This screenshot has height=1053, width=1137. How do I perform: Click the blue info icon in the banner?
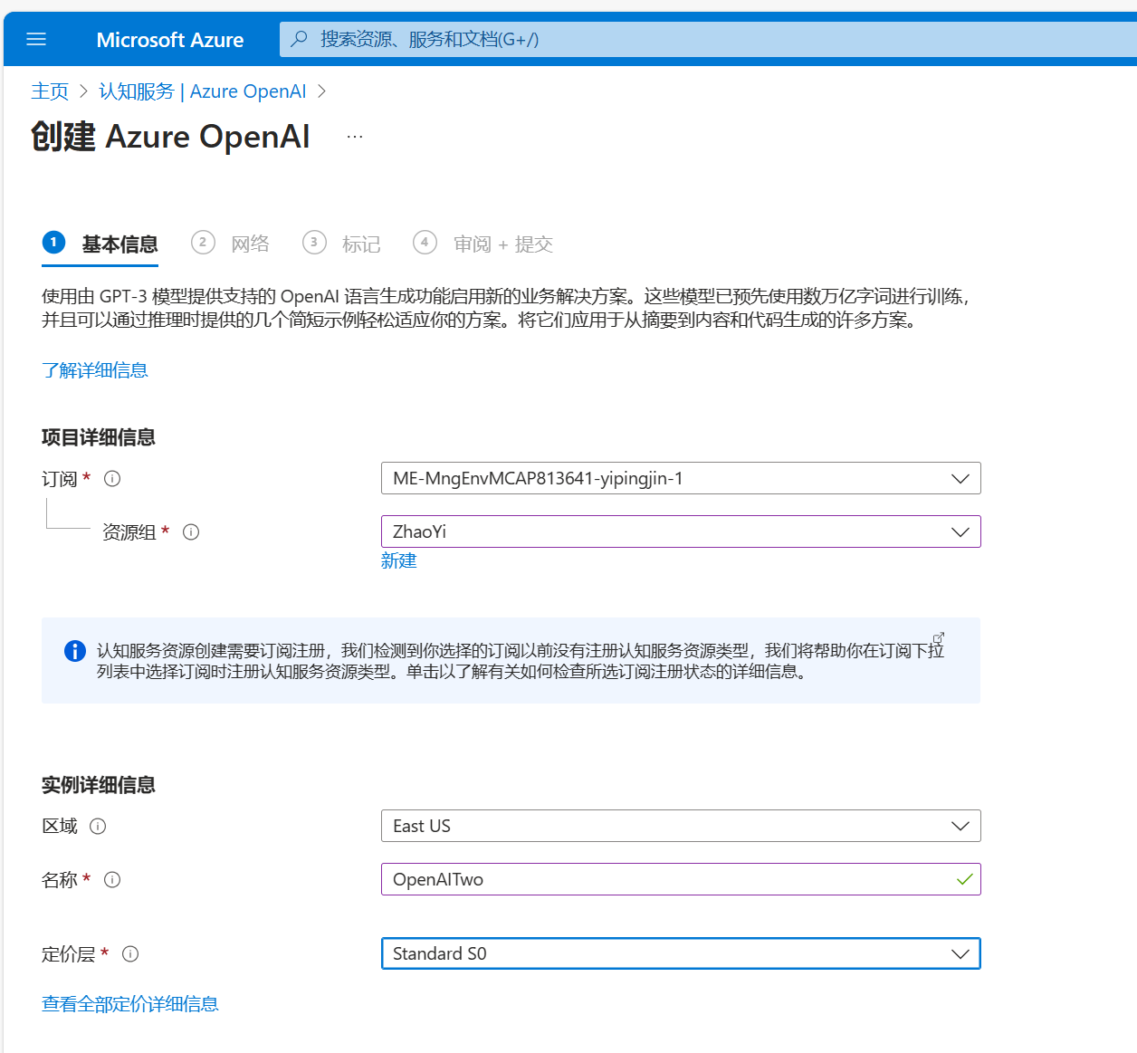(74, 651)
